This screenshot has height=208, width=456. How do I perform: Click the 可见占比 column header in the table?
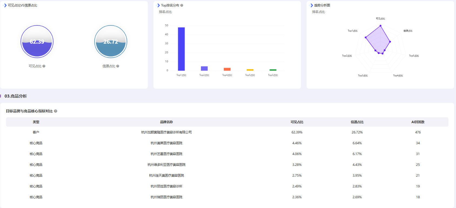tap(297, 122)
